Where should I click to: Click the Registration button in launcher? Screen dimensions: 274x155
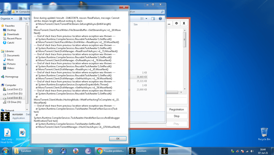pos(176,109)
